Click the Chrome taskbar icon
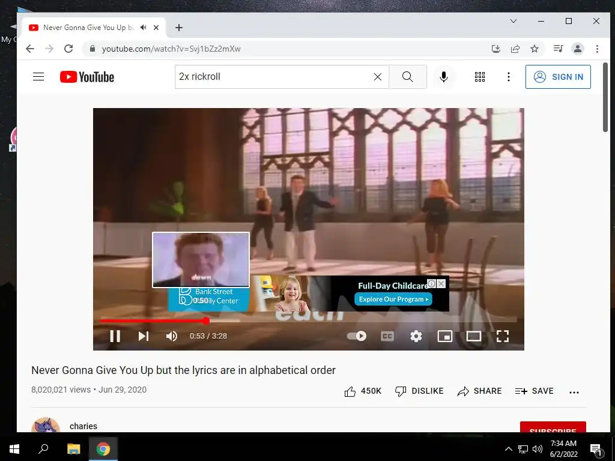This screenshot has height=461, width=615. tap(103, 448)
